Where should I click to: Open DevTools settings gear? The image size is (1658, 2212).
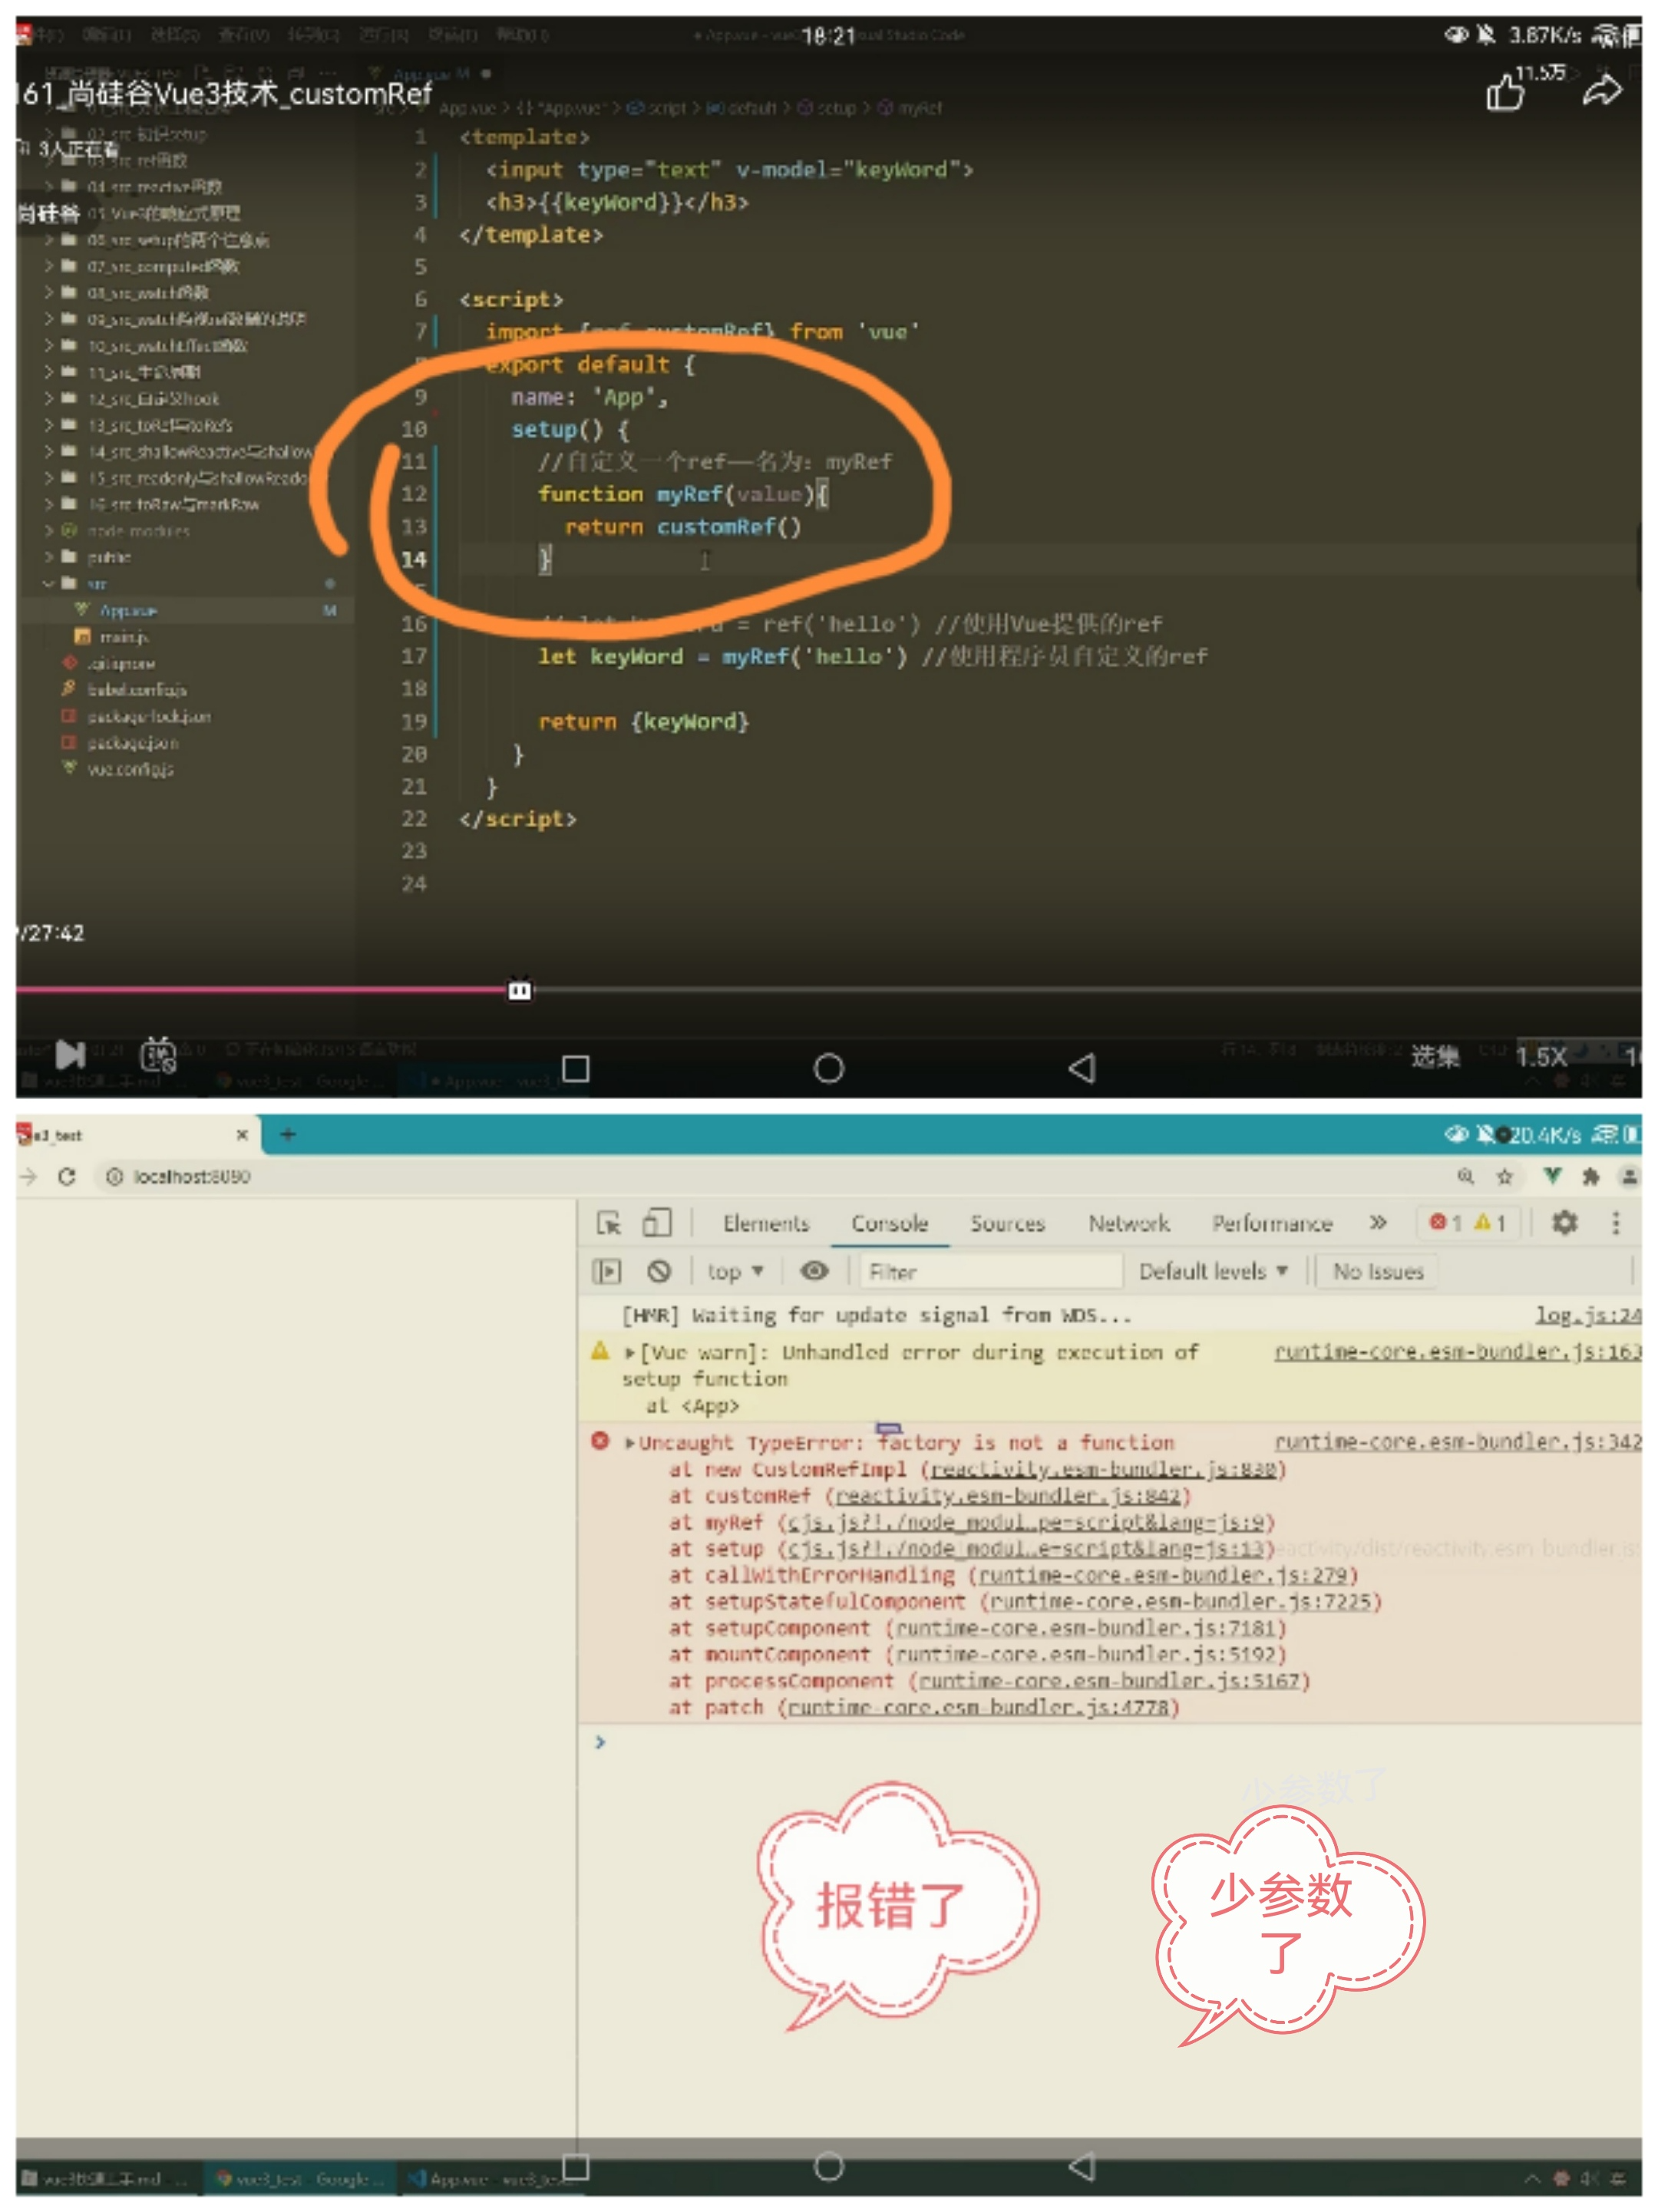(x=1563, y=1222)
